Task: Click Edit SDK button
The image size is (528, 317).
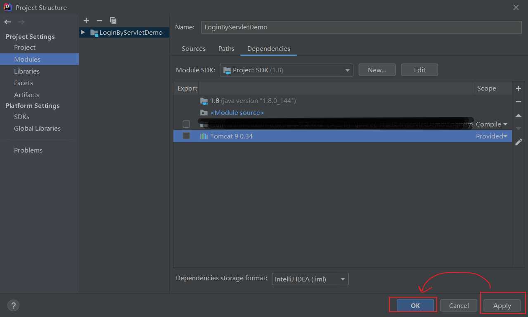Action: (419, 70)
